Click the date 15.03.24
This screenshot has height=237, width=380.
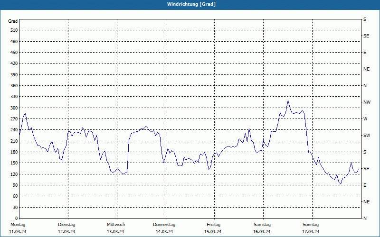[x=213, y=232]
